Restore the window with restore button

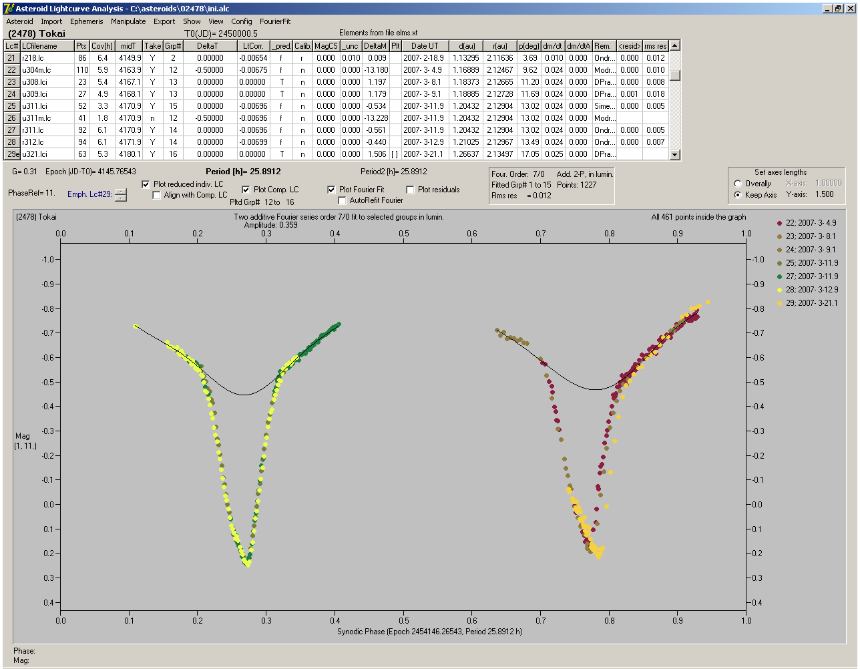[x=838, y=9]
